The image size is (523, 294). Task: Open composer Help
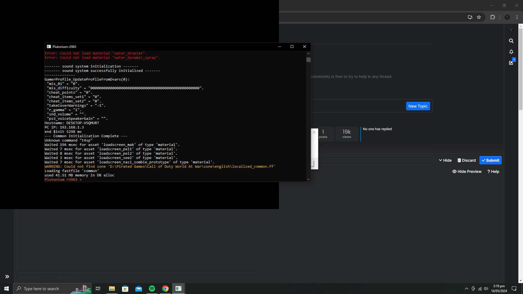coord(493,171)
